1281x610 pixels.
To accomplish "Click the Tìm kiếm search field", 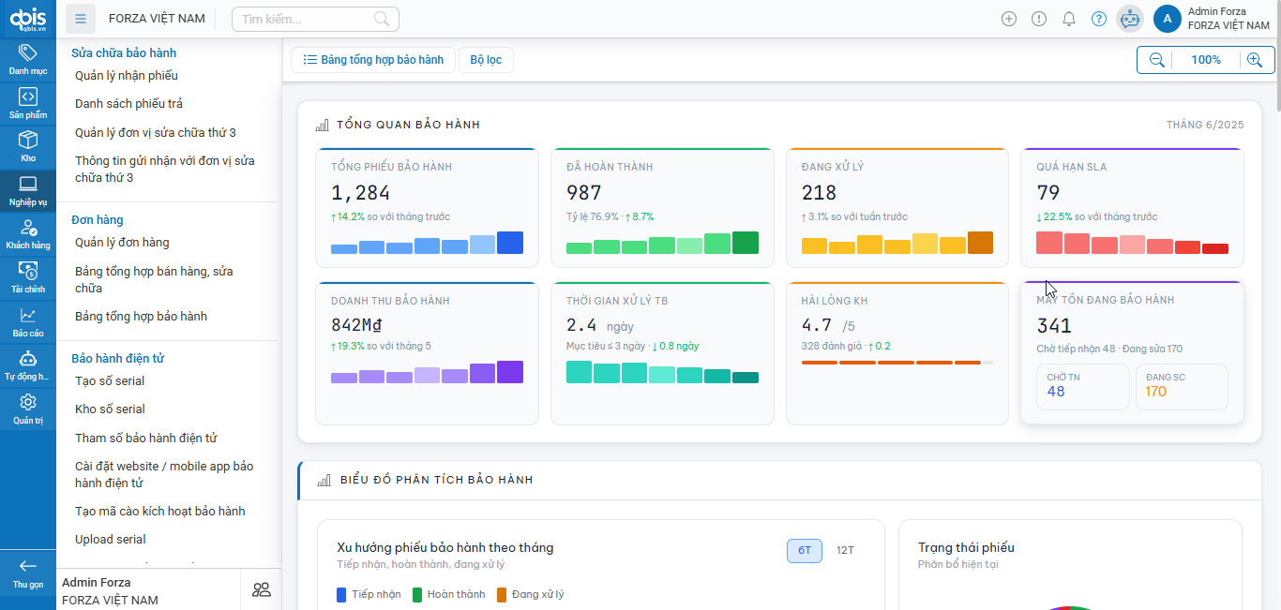I will click(x=309, y=18).
